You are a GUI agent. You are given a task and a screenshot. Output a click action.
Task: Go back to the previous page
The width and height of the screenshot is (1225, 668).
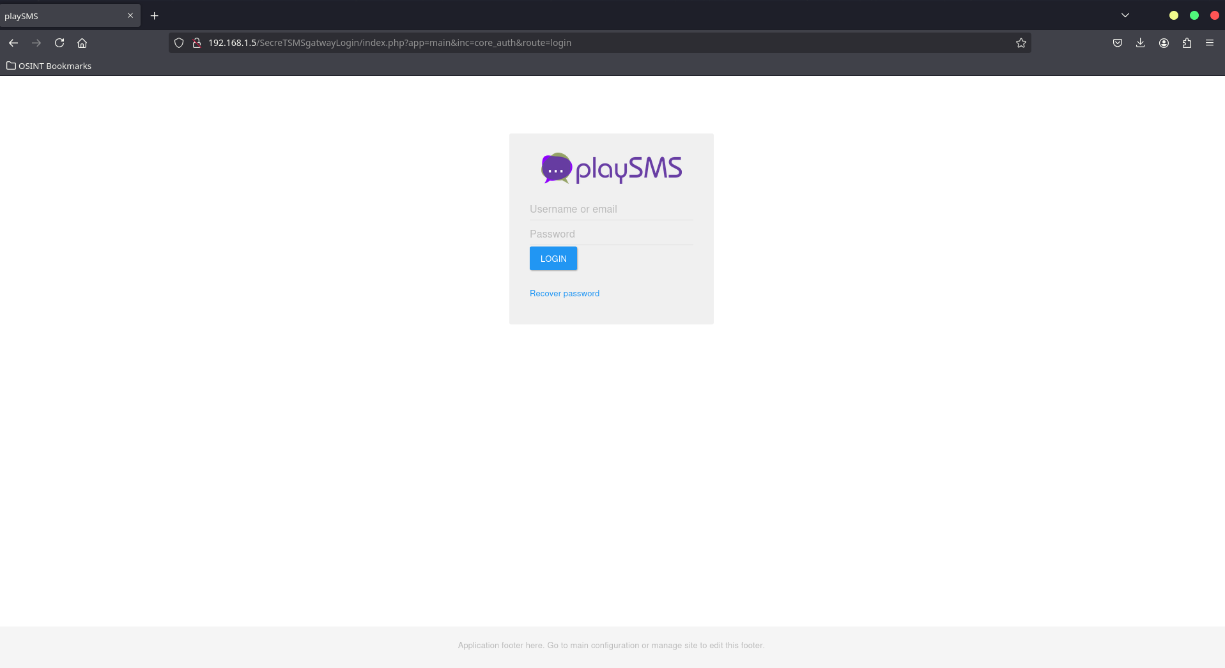(x=13, y=43)
